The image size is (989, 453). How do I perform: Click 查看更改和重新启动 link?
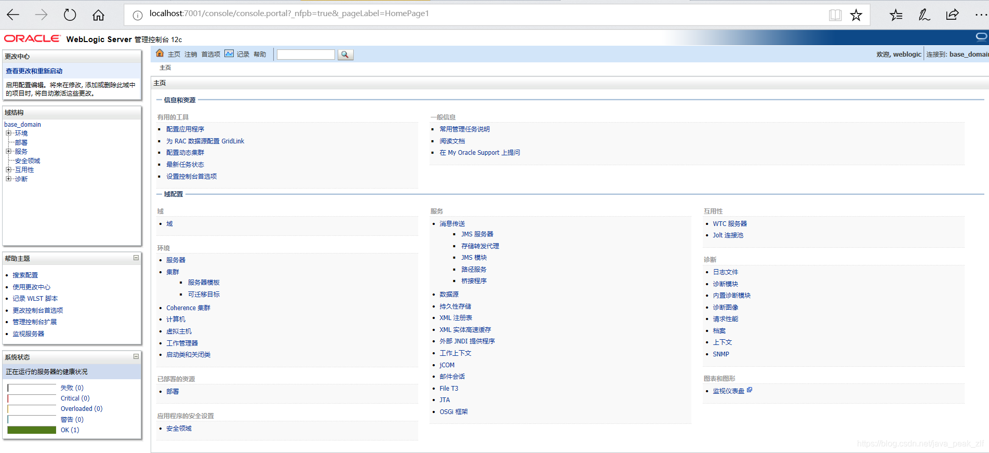[x=34, y=71]
